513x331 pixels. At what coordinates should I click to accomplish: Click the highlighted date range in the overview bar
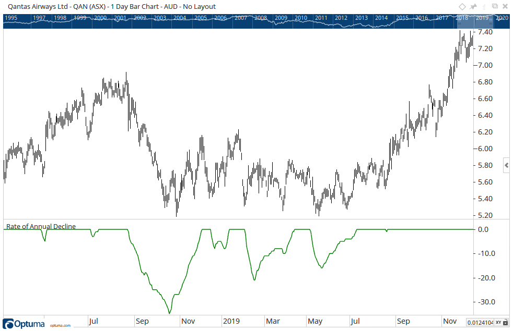475,21
